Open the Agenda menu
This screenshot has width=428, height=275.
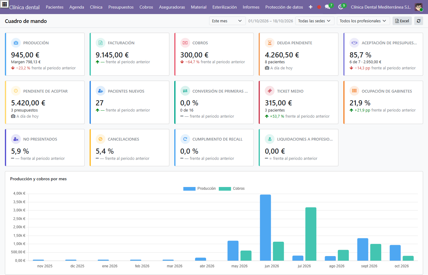click(77, 7)
